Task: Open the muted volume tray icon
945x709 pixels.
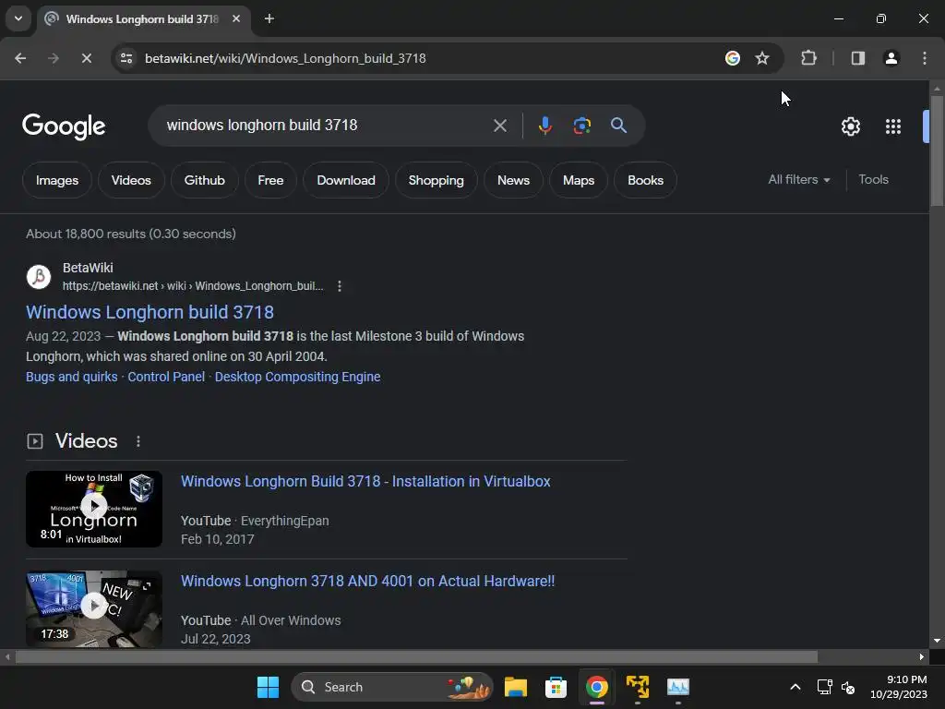Action: point(848,687)
